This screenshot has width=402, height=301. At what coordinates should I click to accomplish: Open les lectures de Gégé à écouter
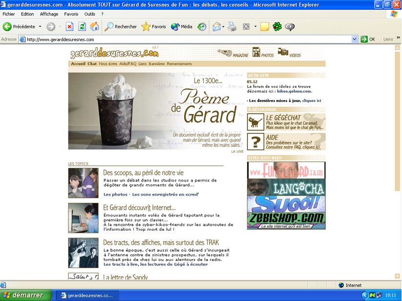(x=174, y=264)
